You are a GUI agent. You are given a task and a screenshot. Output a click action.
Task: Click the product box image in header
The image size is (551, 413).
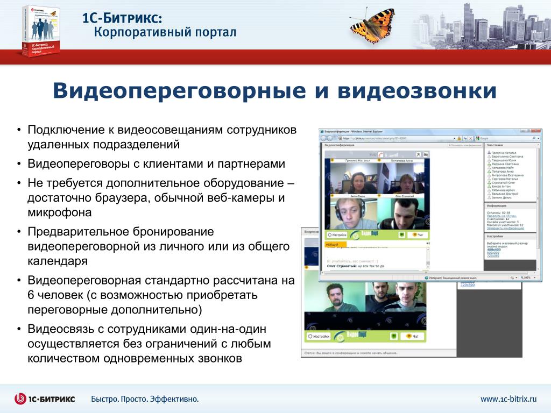pyautogui.click(x=40, y=31)
